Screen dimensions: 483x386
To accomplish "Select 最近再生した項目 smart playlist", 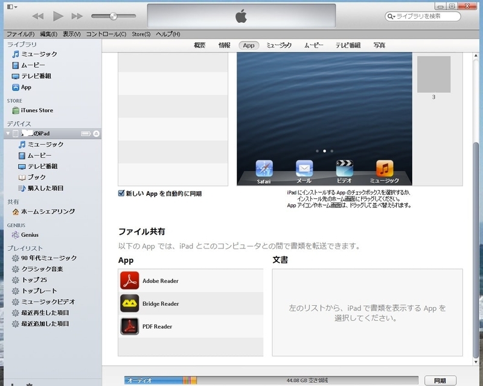I will click(x=40, y=313).
